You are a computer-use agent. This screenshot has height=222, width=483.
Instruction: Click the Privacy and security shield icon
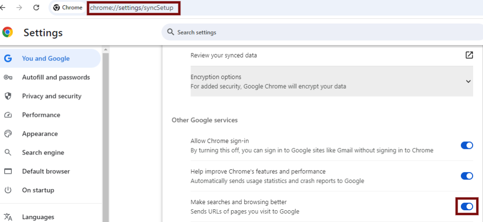(8, 96)
